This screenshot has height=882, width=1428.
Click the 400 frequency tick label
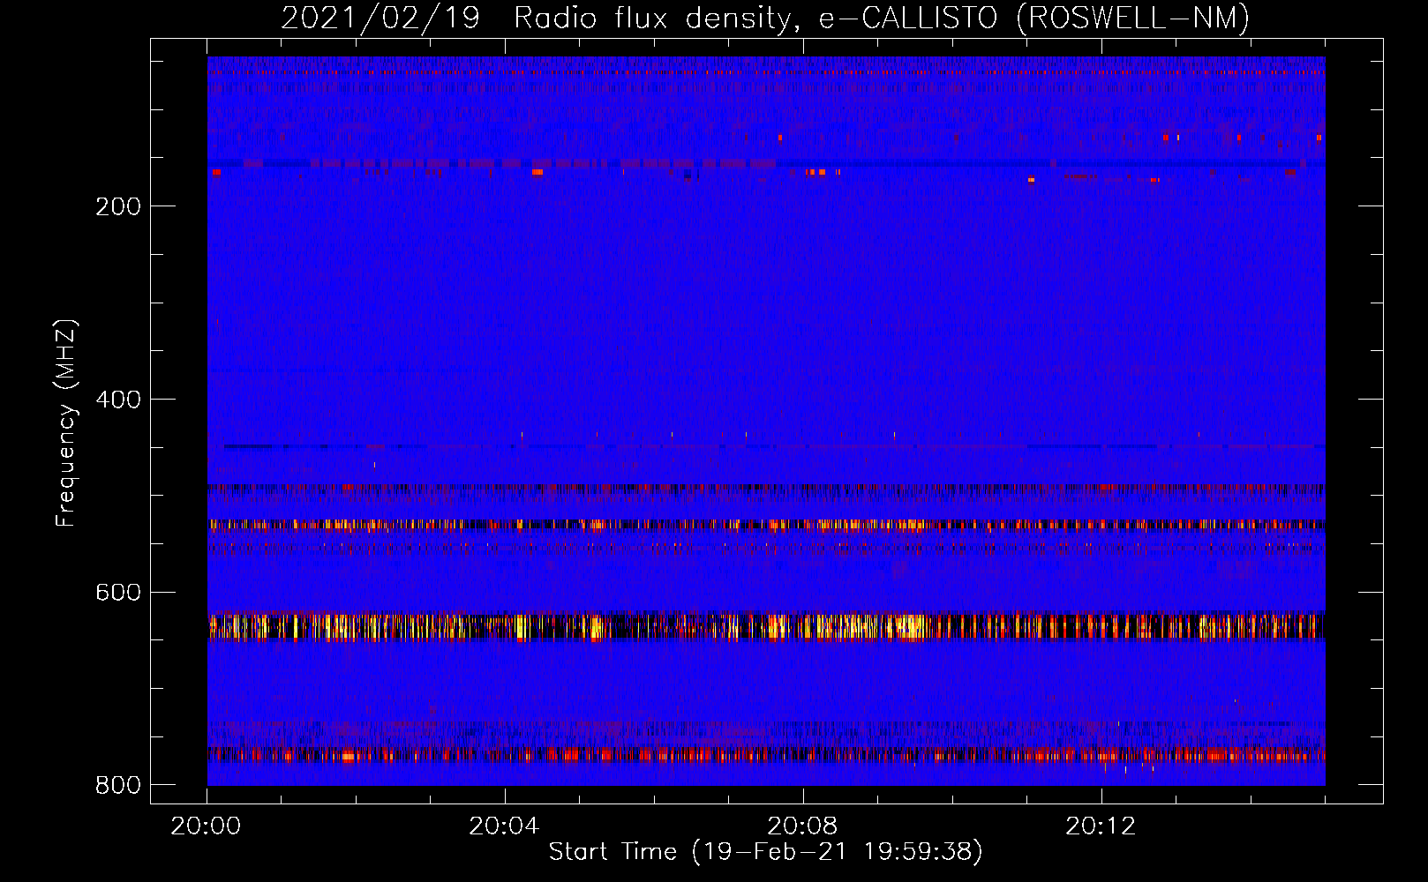(118, 400)
